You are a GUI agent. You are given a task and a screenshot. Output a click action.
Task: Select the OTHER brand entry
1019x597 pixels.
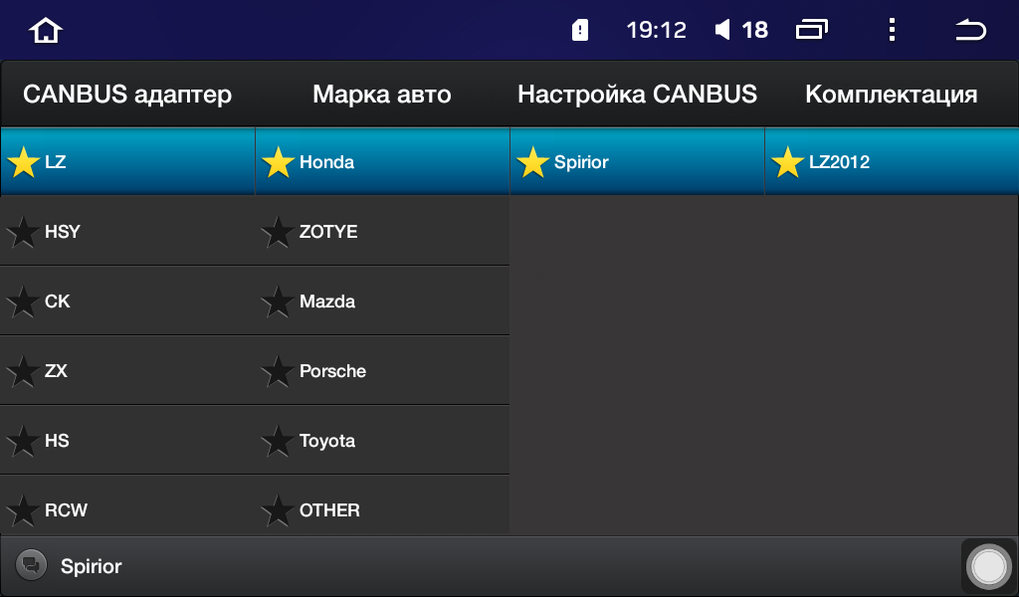[382, 509]
